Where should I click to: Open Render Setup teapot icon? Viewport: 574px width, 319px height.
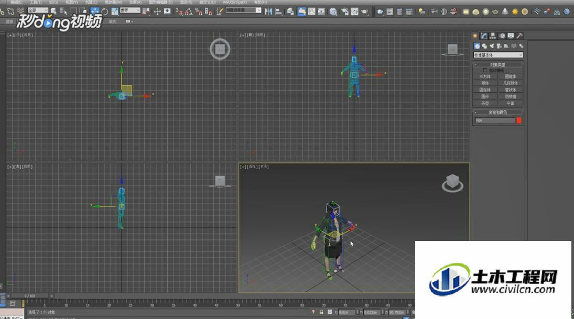344,12
